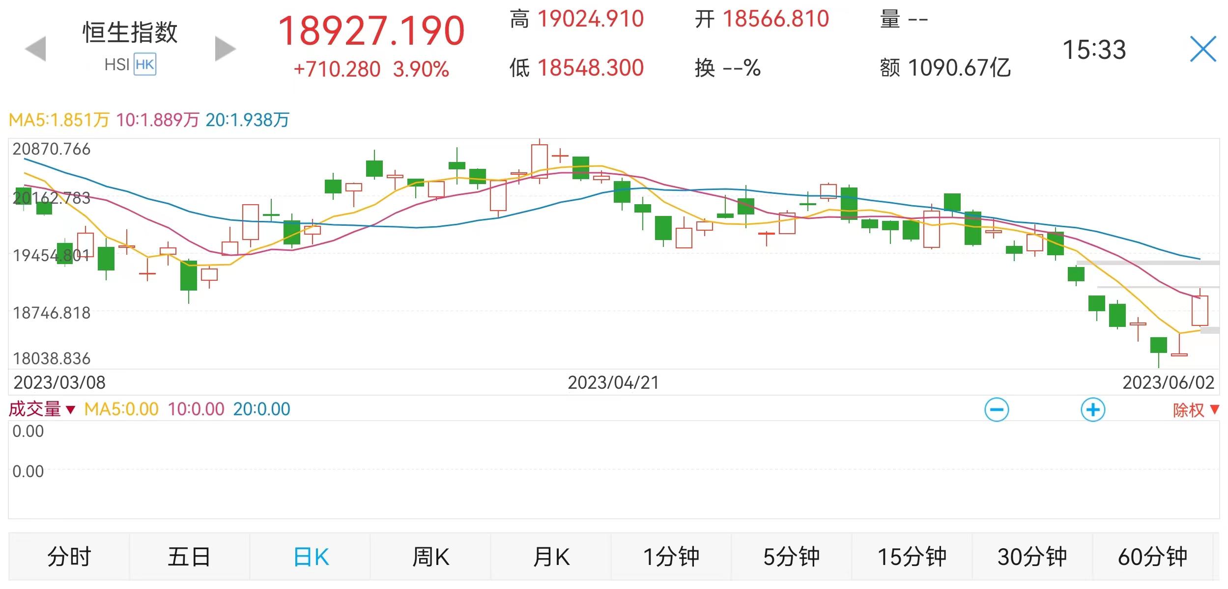
Task: Click the last red candlestick on 2023/06/02
Action: (1199, 310)
